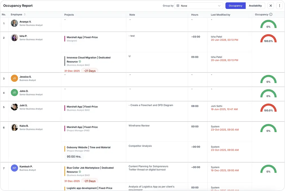The width and height of the screenshot is (285, 191).
Task: Click the Last Modified by column header
Action: [x=220, y=15]
